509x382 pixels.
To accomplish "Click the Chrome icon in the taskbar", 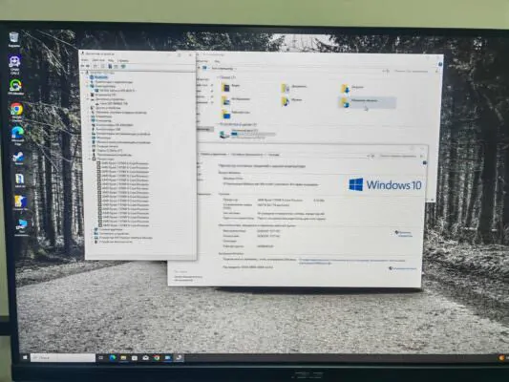I will pyautogui.click(x=157, y=358).
